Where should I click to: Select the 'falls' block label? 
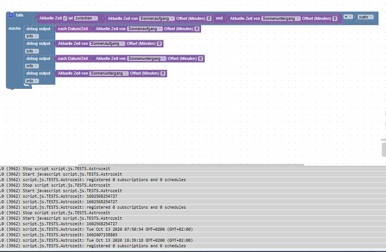pyautogui.click(x=20, y=15)
